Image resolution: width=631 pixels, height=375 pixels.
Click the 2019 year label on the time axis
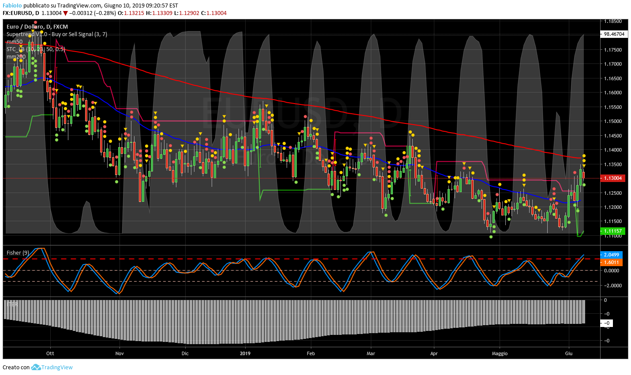pyautogui.click(x=245, y=353)
